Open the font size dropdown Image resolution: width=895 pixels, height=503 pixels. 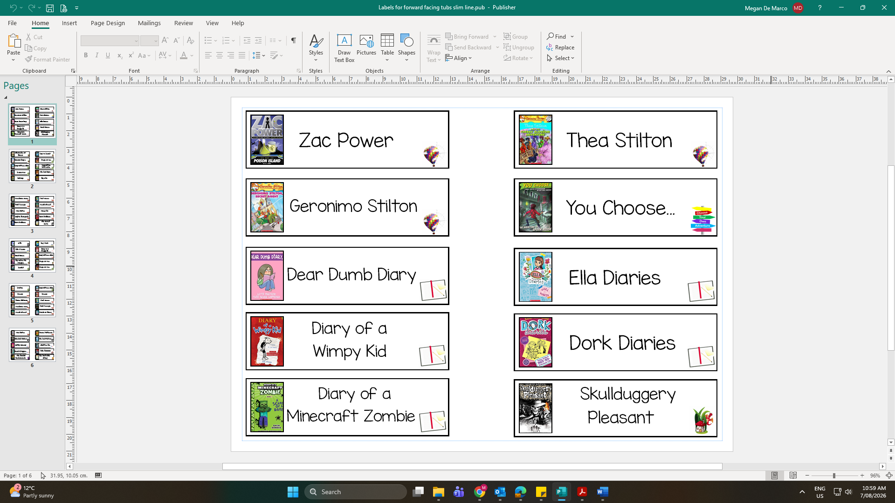point(156,41)
